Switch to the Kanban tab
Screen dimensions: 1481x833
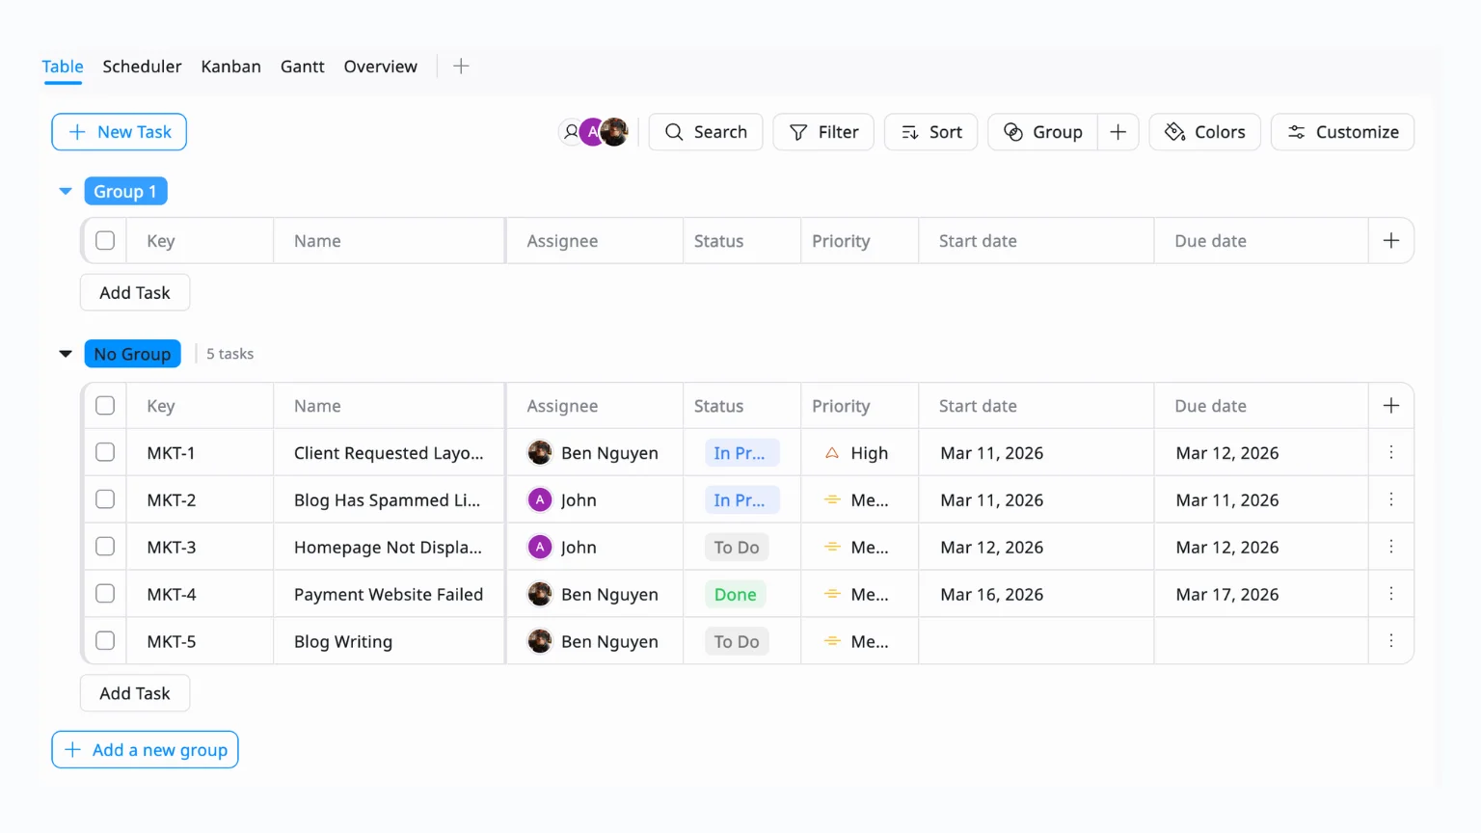[x=230, y=67]
